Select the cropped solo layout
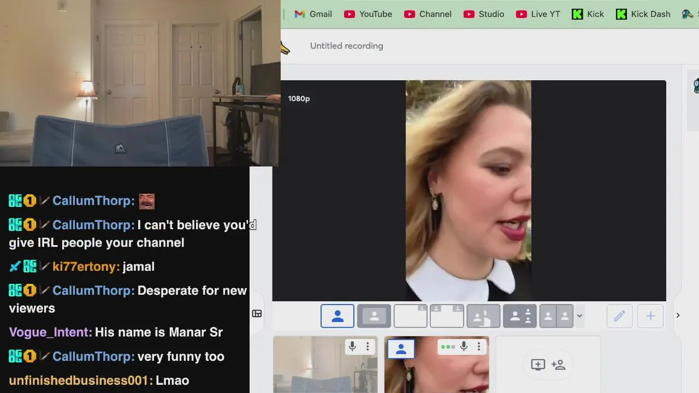The height and width of the screenshot is (393, 699). coord(374,316)
